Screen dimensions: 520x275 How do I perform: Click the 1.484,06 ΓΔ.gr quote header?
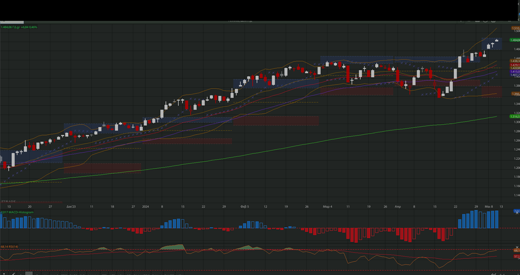19,27
